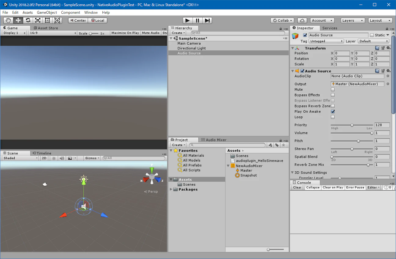Select the Hand tool in toolbar
The width and height of the screenshot is (396, 259).
pyautogui.click(x=9, y=20)
